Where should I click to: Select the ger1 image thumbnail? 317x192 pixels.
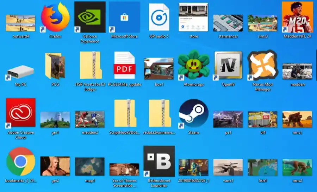pyautogui.click(x=55, y=120)
